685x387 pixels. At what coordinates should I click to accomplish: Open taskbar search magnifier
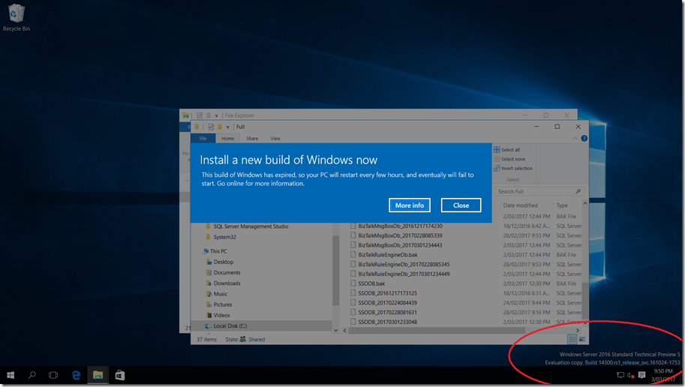32,375
